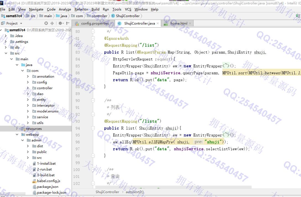Expand the .settings folder
The image size is (301, 197).
6,42
